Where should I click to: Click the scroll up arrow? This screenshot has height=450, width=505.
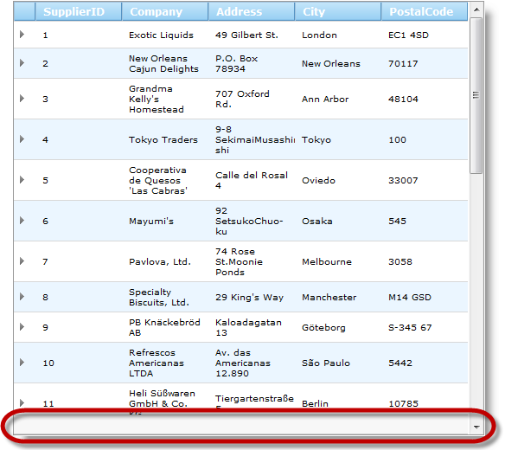pos(476,10)
